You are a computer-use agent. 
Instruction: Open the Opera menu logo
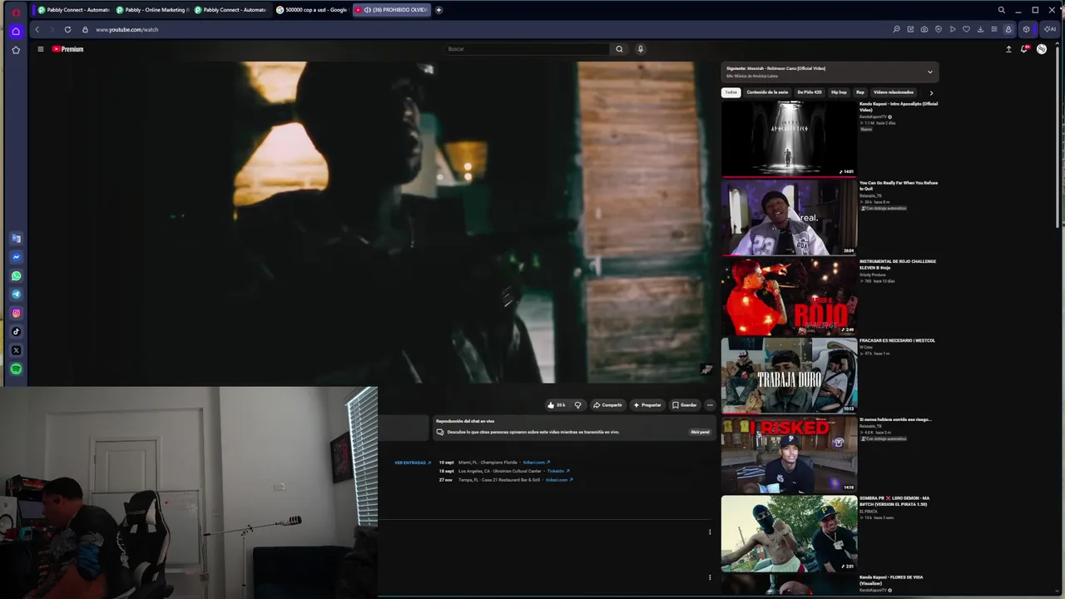pyautogui.click(x=16, y=12)
